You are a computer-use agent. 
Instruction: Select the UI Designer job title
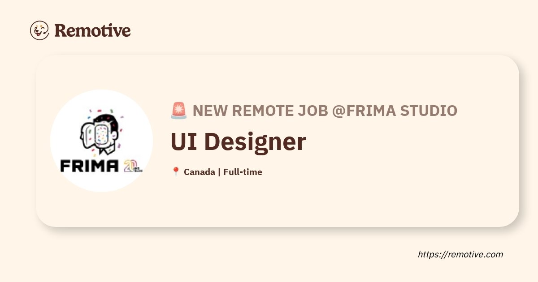click(x=238, y=142)
